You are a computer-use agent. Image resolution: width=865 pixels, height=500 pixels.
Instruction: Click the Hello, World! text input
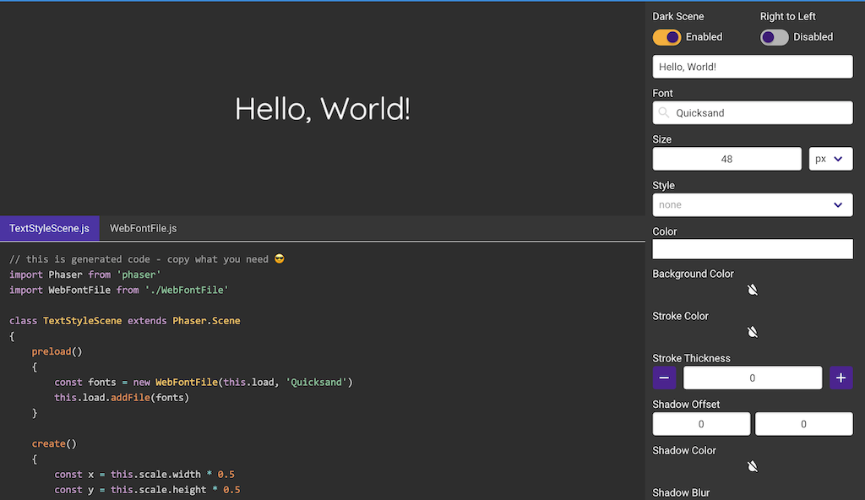(752, 67)
